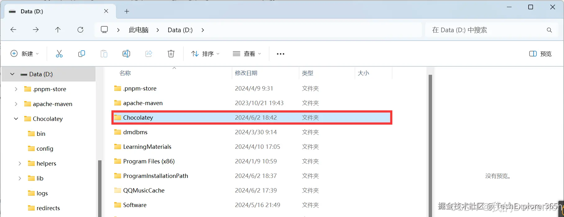
Task: Collapse the Chocolatey tree node
Action: tap(16, 119)
